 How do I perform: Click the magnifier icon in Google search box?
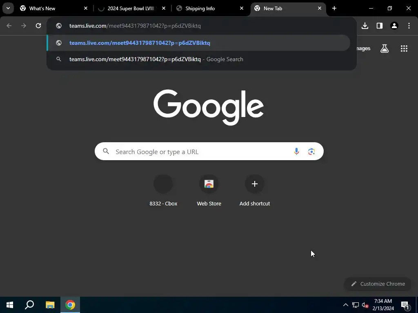(106, 151)
